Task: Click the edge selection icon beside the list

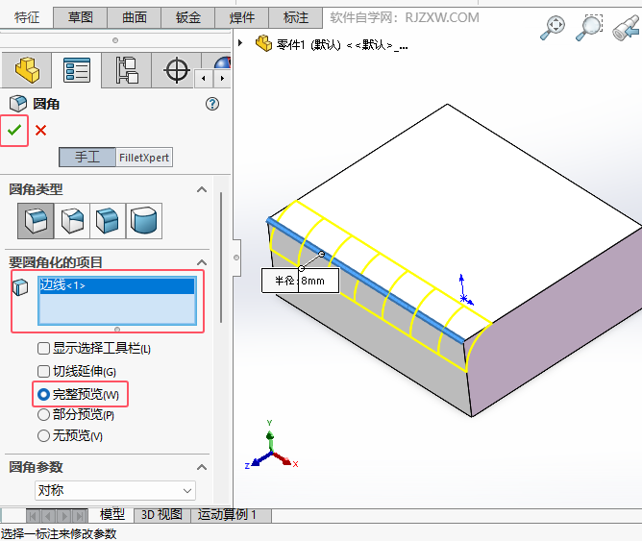Action: [20, 287]
